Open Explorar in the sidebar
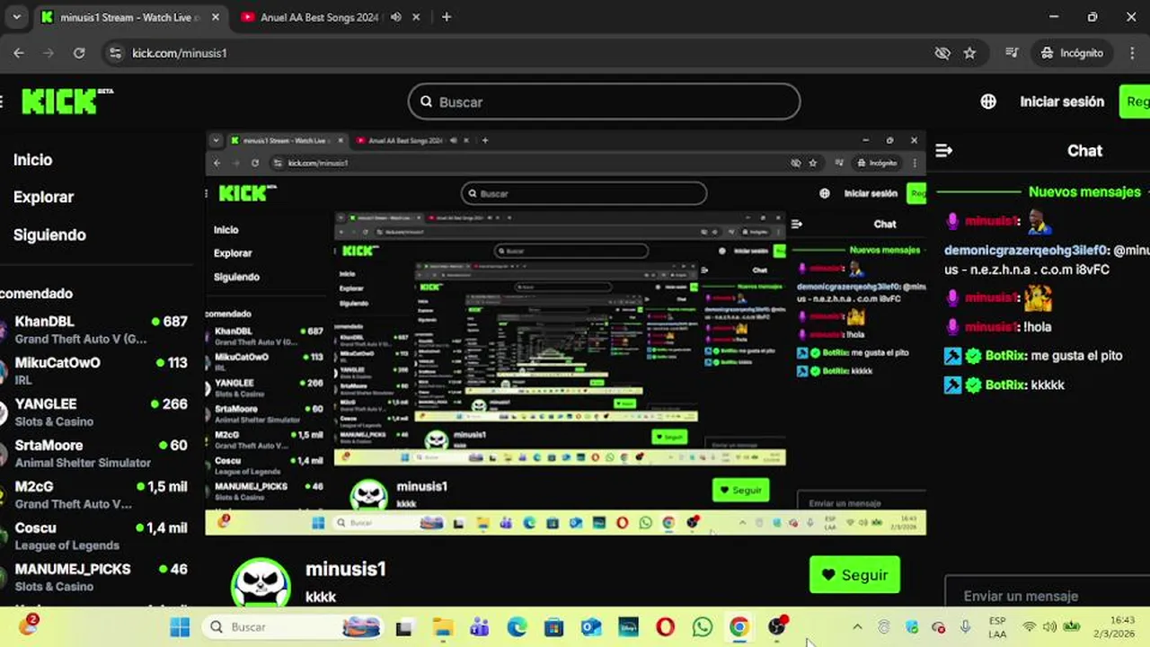 pyautogui.click(x=43, y=197)
